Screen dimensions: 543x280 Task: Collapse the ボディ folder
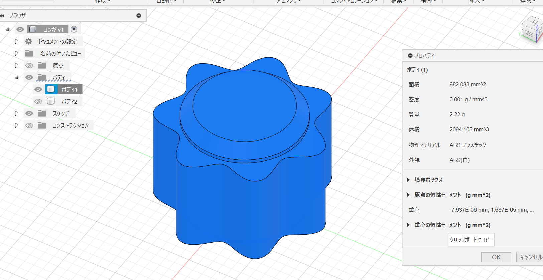17,77
